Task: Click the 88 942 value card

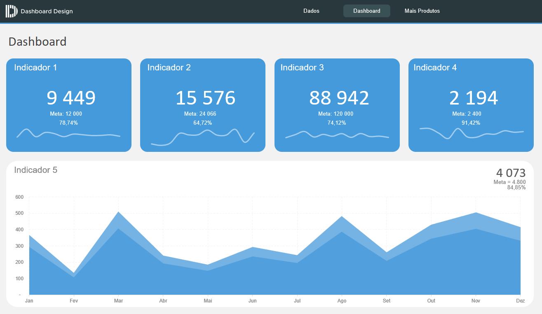Action: pos(339,98)
